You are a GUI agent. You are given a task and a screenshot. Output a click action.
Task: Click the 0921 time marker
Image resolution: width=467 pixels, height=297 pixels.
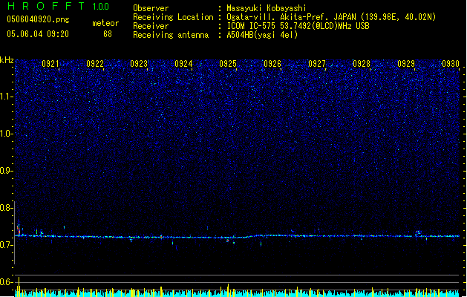pos(50,64)
